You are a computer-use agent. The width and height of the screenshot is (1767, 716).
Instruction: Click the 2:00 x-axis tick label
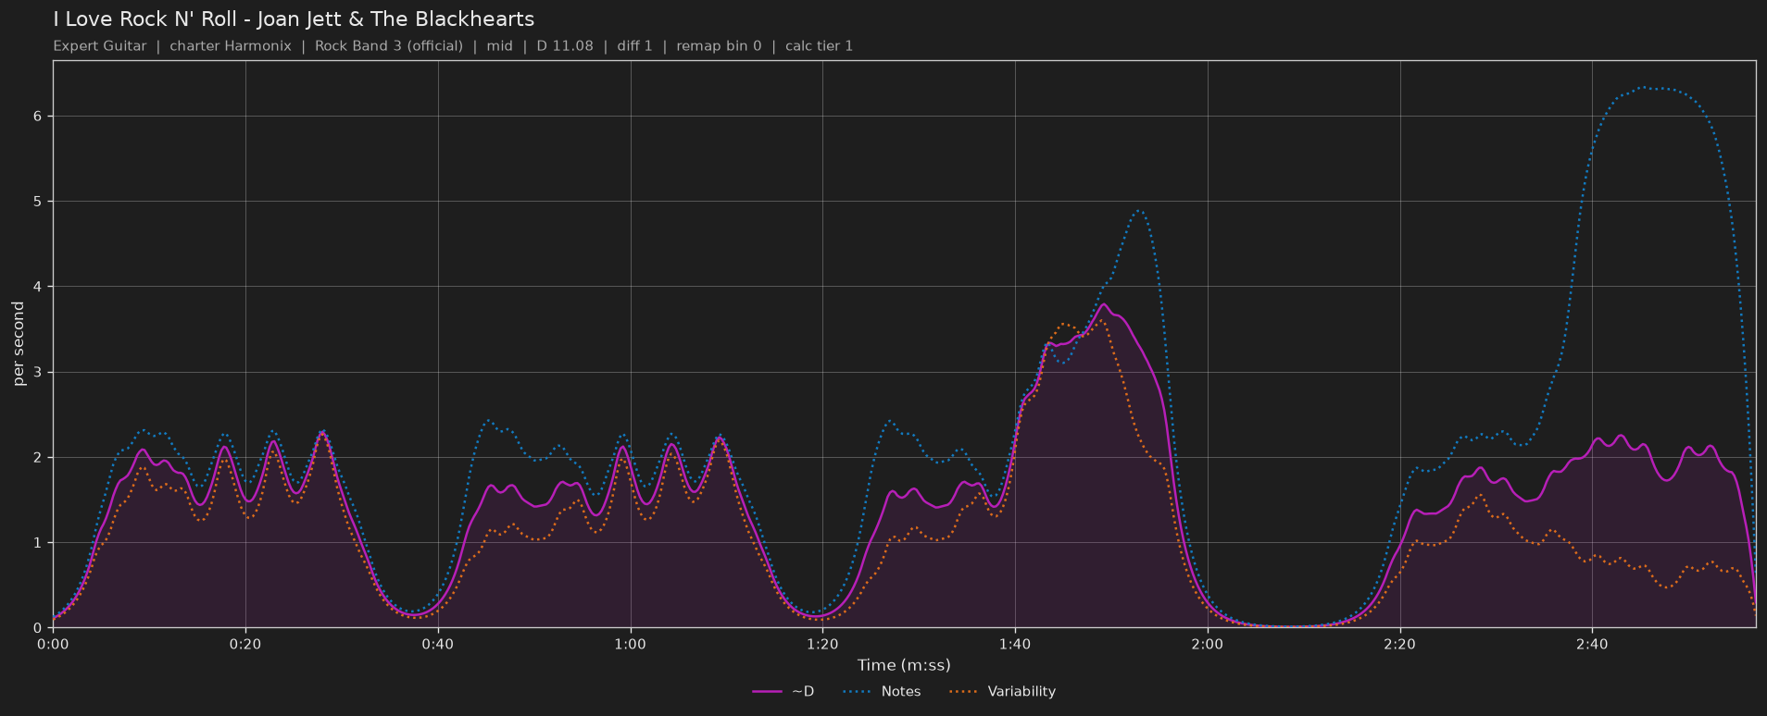[x=1208, y=645]
